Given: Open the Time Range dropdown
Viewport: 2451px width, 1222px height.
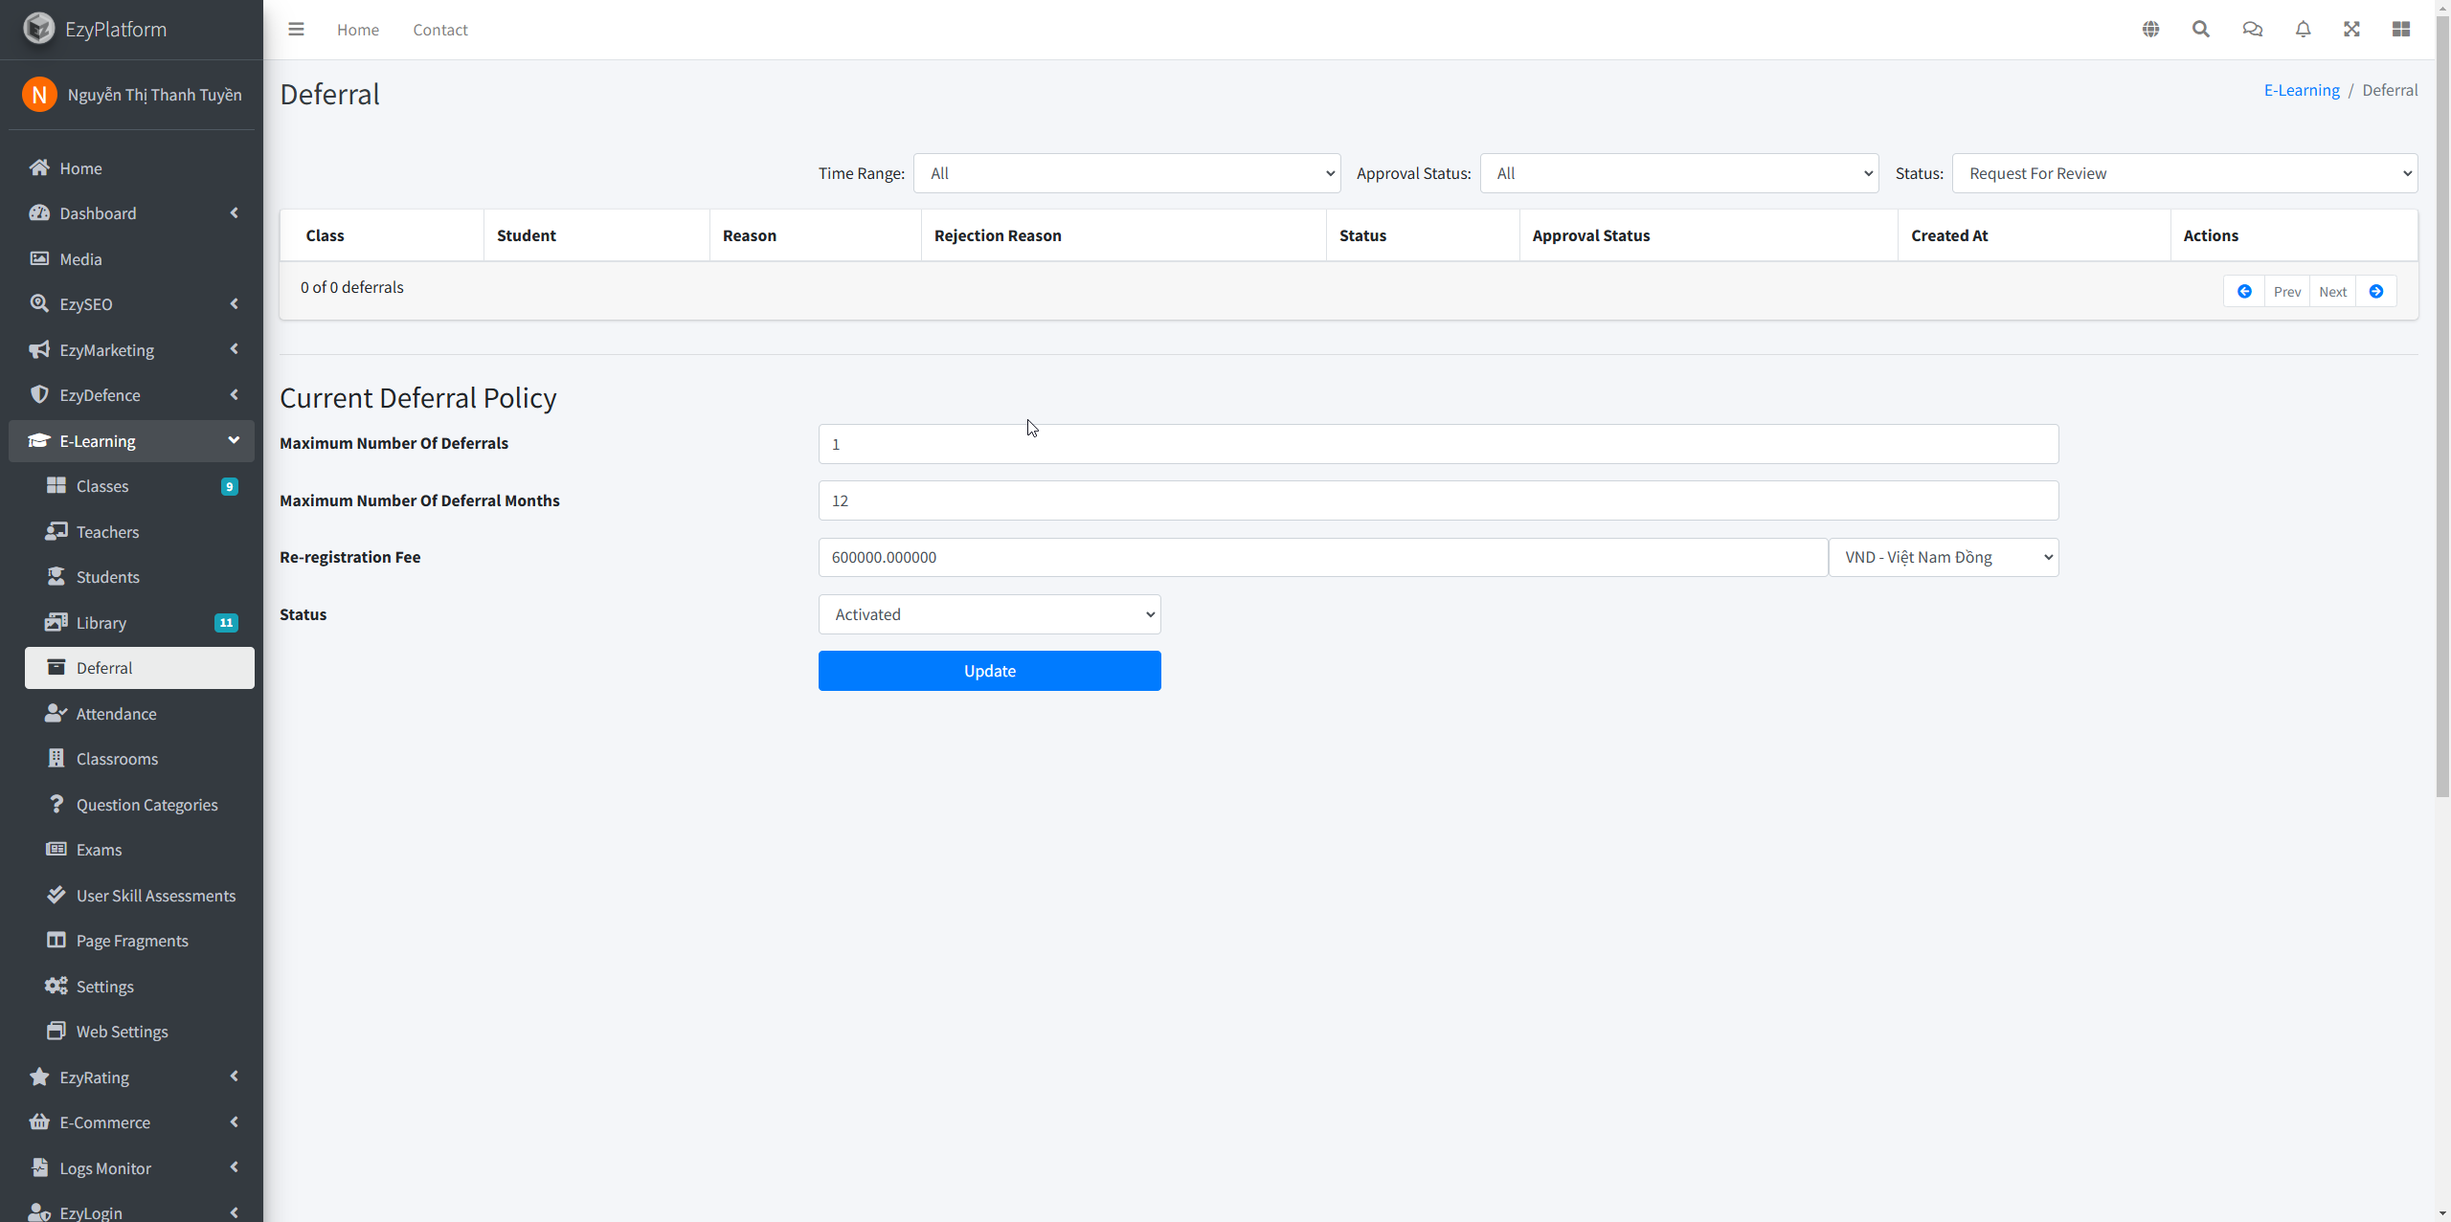Looking at the screenshot, I should click(1127, 173).
